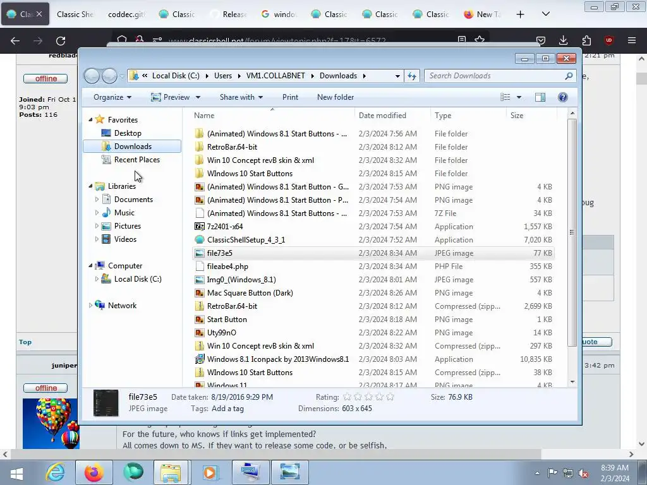Viewport: 647px width, 485px height.
Task: Click the Top link on forum page
Action: click(x=25, y=342)
